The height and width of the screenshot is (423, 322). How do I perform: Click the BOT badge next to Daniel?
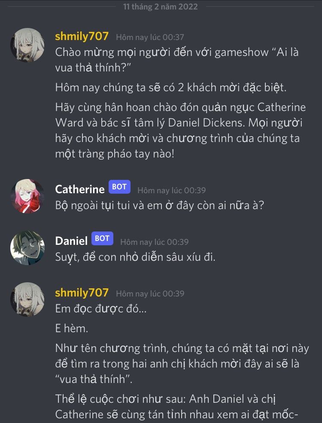pos(102,238)
